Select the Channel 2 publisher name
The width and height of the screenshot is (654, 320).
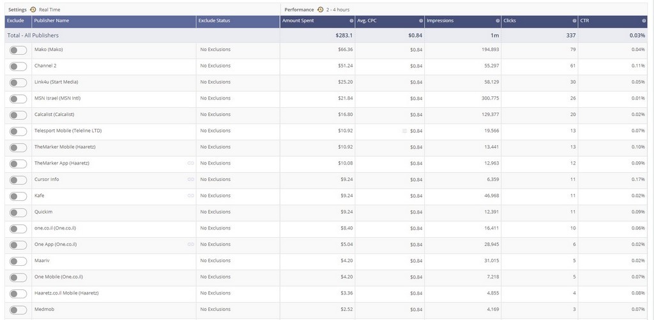coord(45,66)
